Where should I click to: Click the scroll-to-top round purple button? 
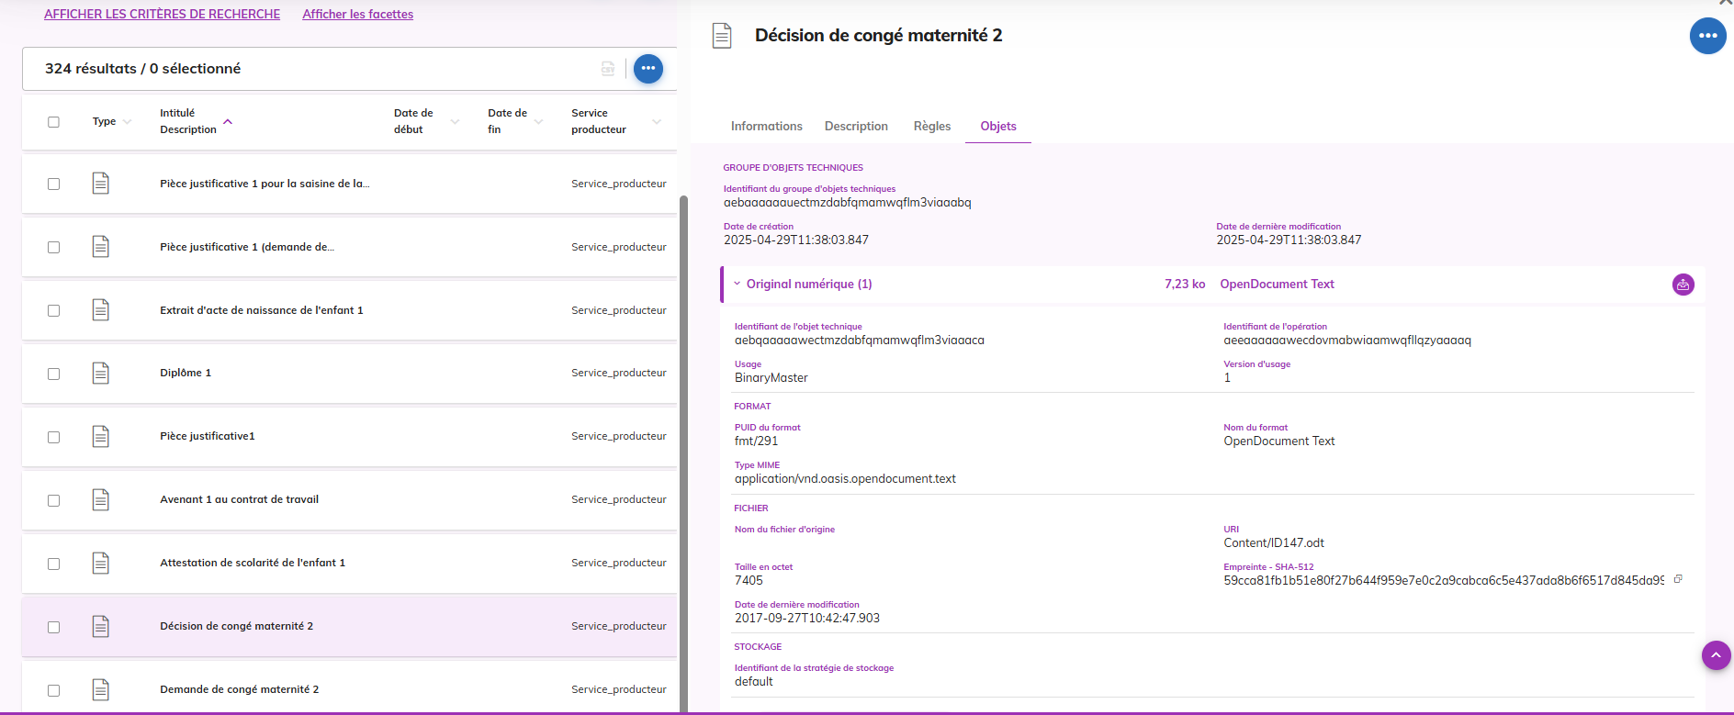click(1716, 655)
